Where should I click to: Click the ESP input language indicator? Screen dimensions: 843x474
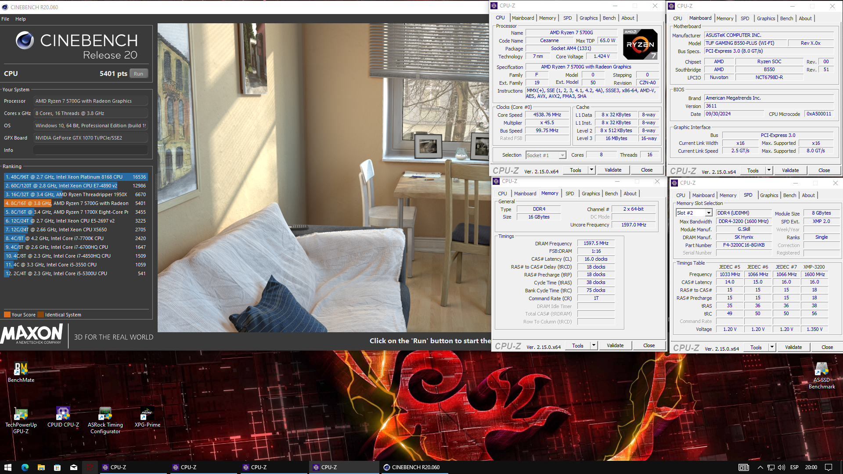[x=794, y=467]
